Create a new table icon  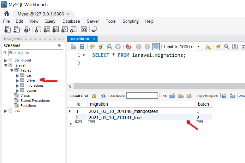(x=46, y=29)
